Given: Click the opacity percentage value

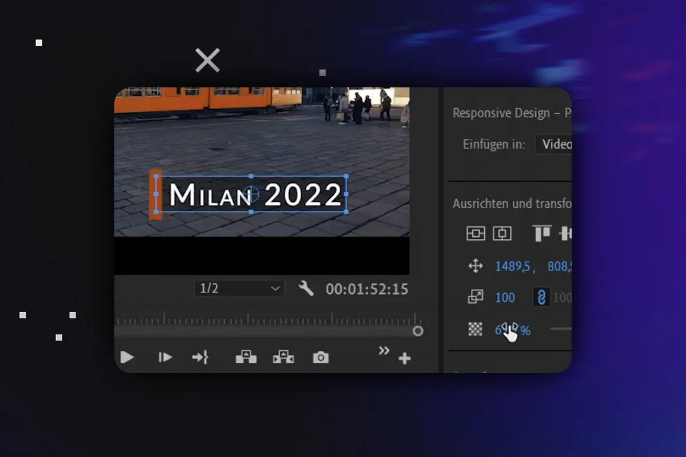Looking at the screenshot, I should coord(512,330).
